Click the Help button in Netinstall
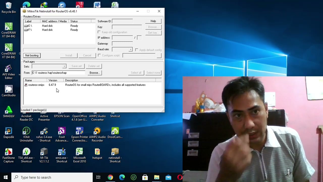The height and width of the screenshot is (182, 323). coord(153,21)
